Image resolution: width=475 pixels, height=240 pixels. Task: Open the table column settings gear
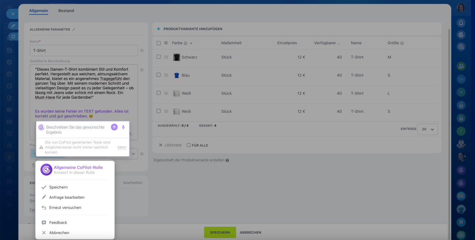coord(166,43)
